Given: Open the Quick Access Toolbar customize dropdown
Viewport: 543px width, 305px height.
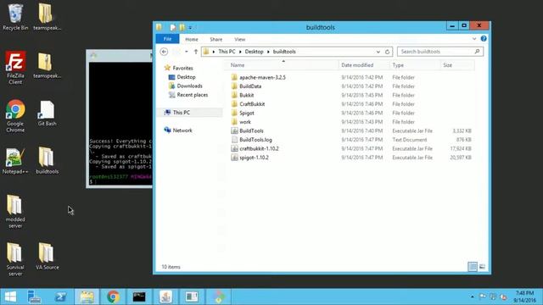Looking at the screenshot, I should tap(190, 27).
